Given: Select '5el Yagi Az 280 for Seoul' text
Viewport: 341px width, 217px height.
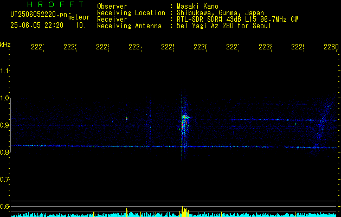Looking at the screenshot, I should click(x=224, y=26).
